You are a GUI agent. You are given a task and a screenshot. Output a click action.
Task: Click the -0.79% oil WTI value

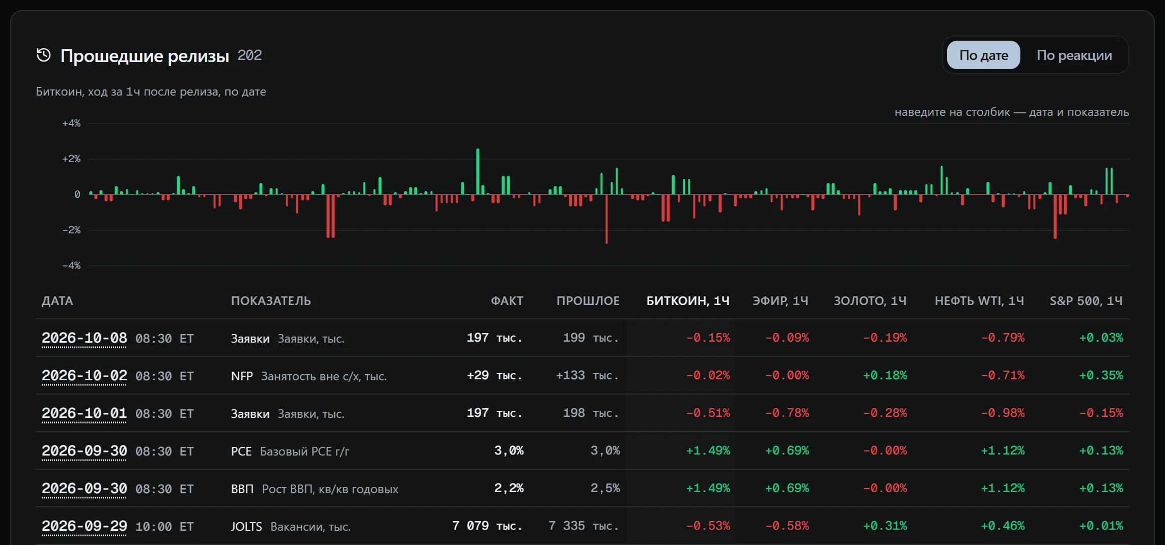click(x=1003, y=338)
